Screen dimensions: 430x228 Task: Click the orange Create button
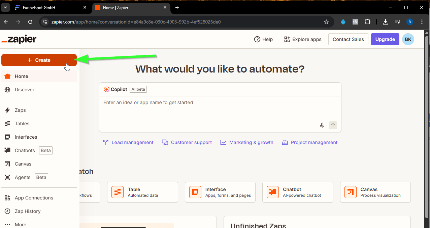[39, 60]
